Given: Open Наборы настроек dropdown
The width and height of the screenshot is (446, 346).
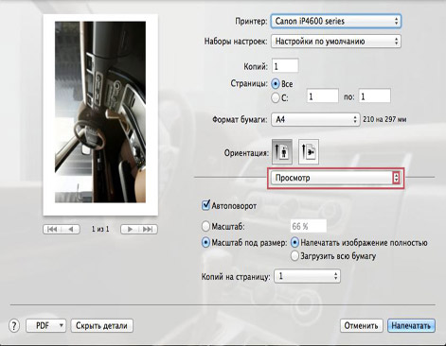Looking at the screenshot, I should click(336, 42).
